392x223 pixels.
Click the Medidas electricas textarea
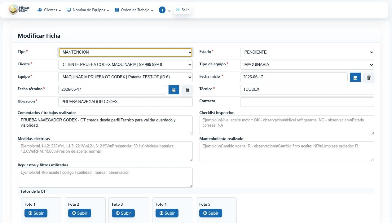point(105,151)
